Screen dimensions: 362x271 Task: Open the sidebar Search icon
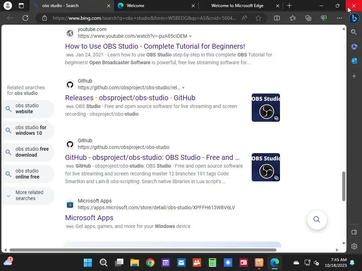point(354,32)
